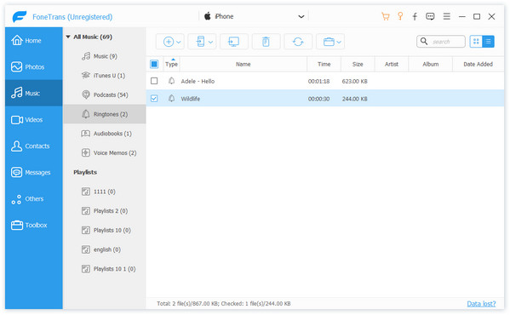Open the Photos section in sidebar
Image resolution: width=510 pixels, height=315 pixels.
coord(33,66)
